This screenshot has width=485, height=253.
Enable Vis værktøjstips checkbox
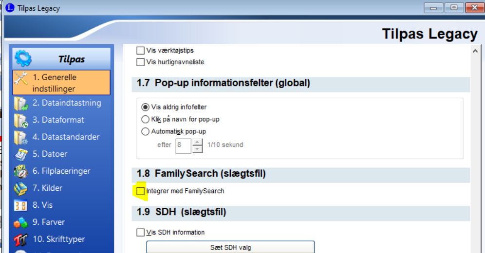tap(140, 50)
